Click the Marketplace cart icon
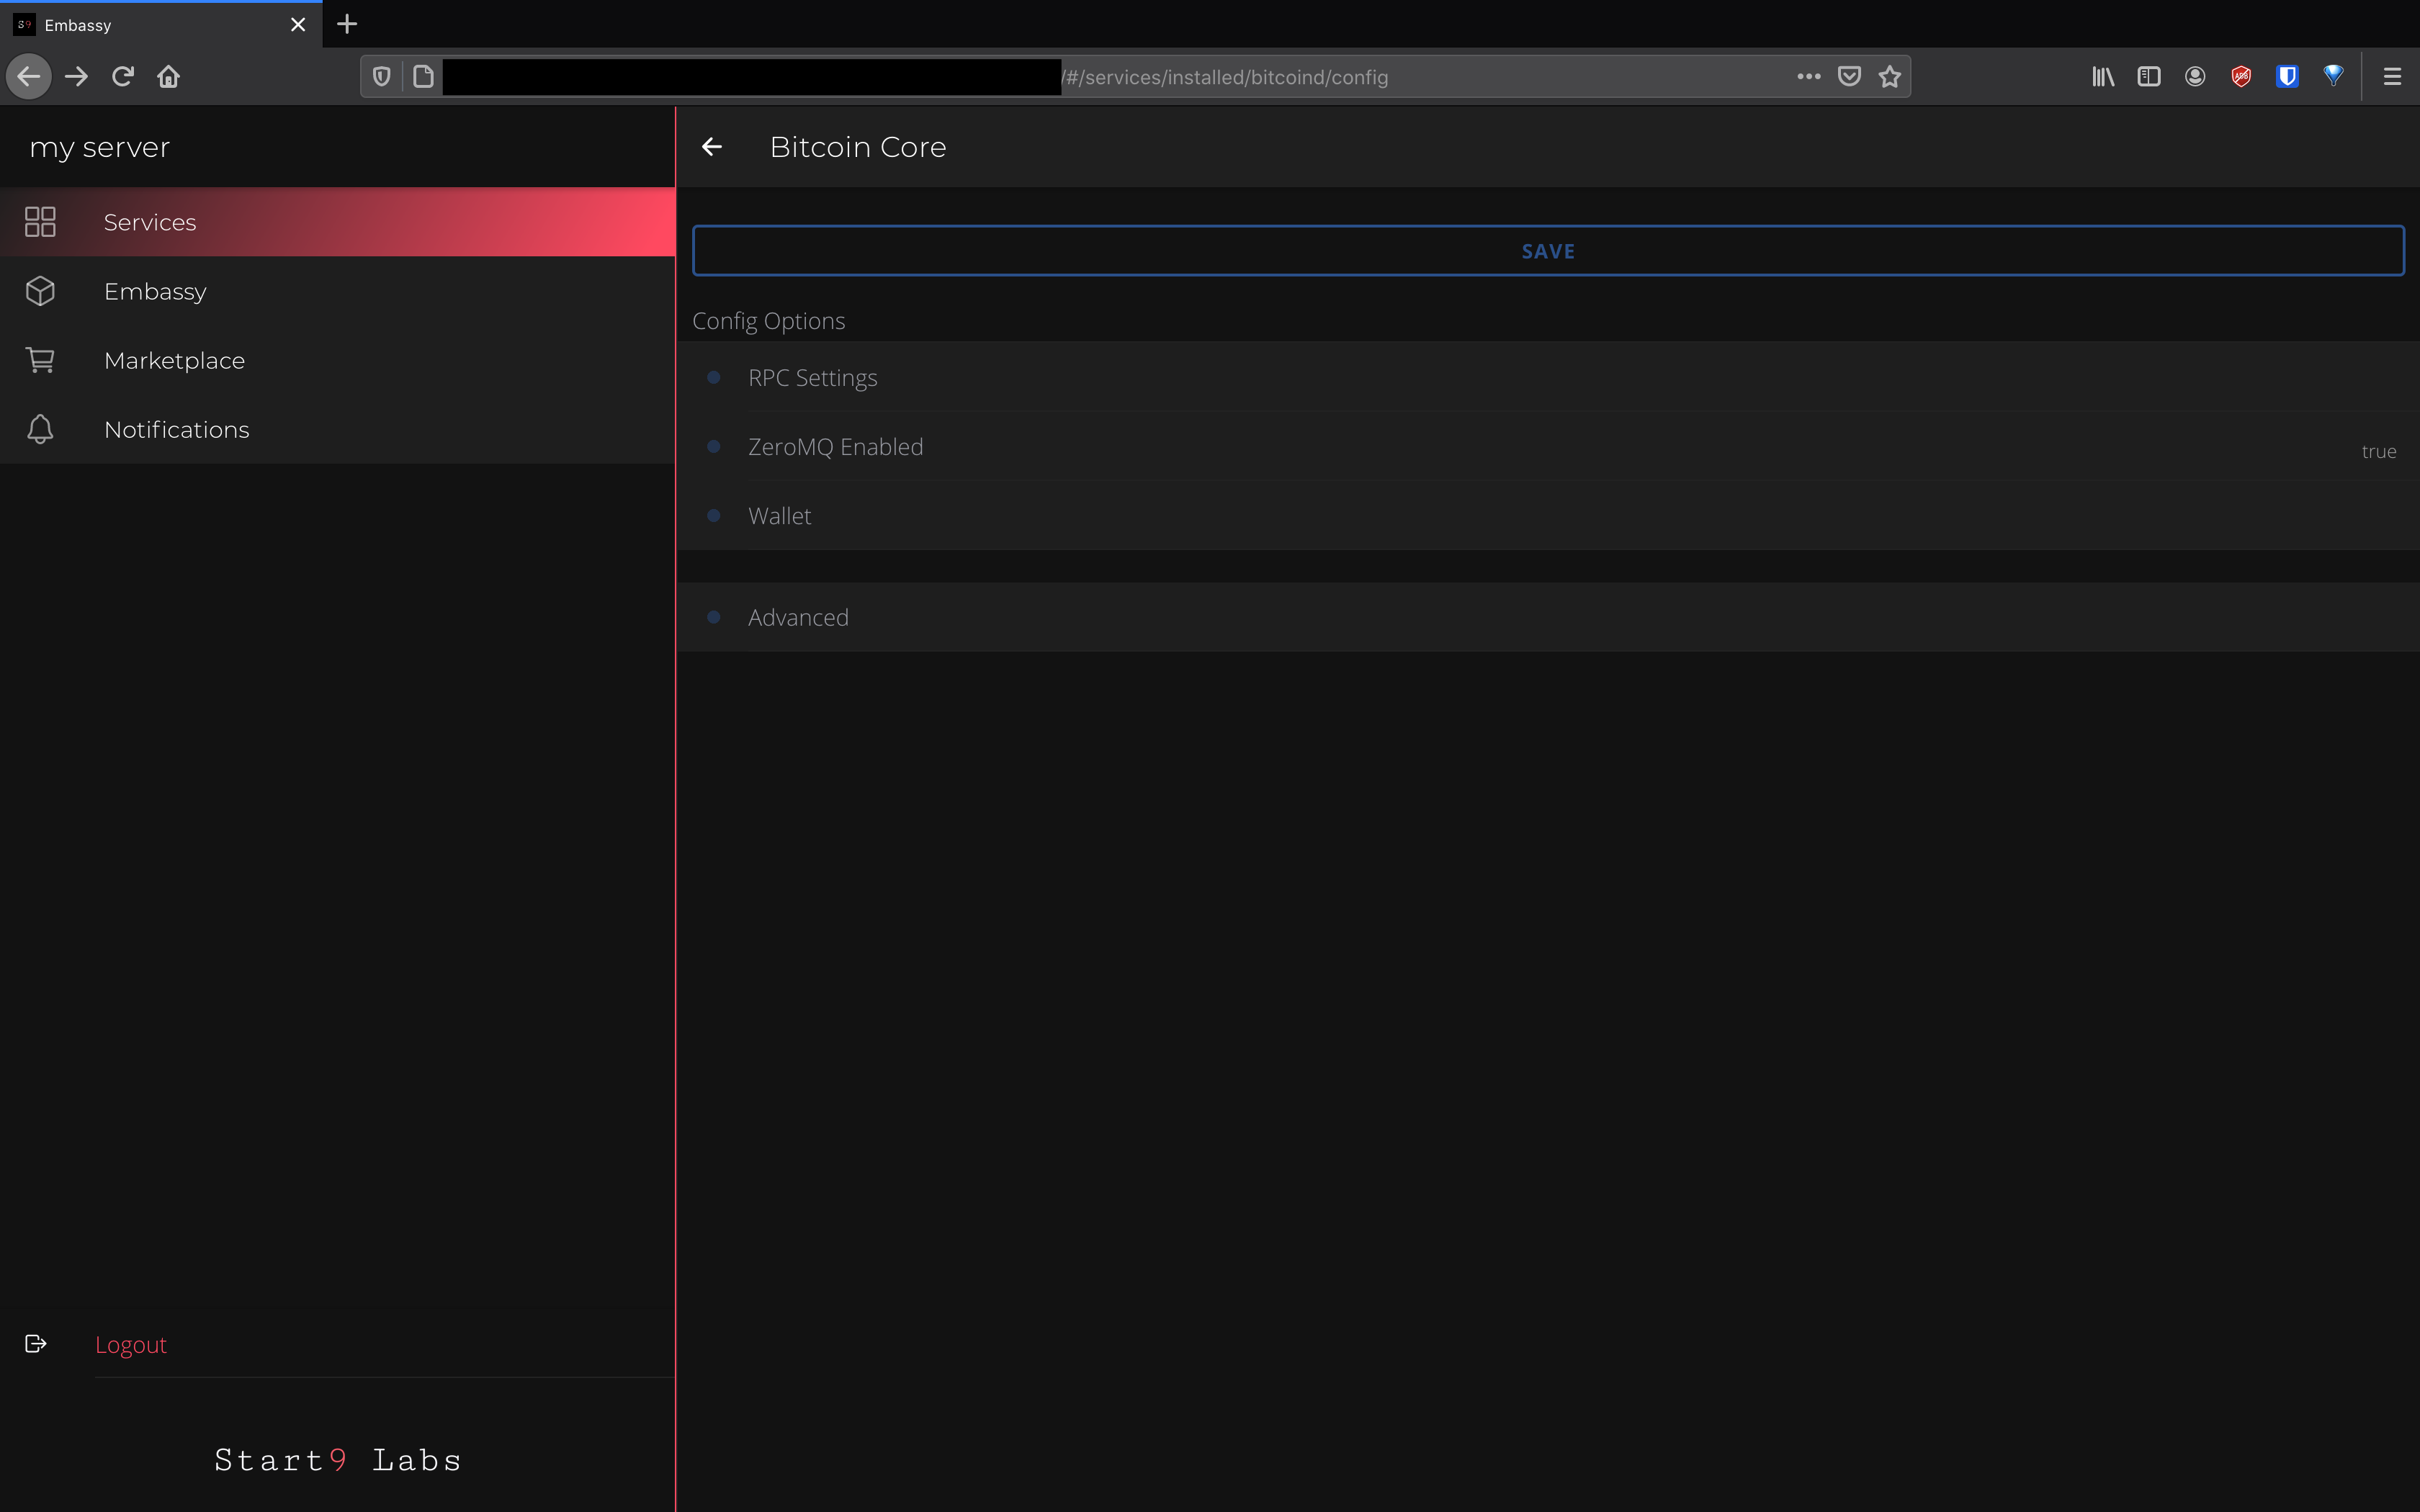Screen dimensions: 2420x1512 pyautogui.click(x=40, y=360)
